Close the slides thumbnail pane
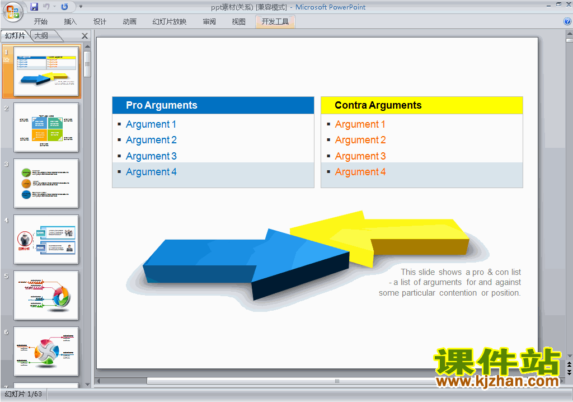 [x=85, y=36]
